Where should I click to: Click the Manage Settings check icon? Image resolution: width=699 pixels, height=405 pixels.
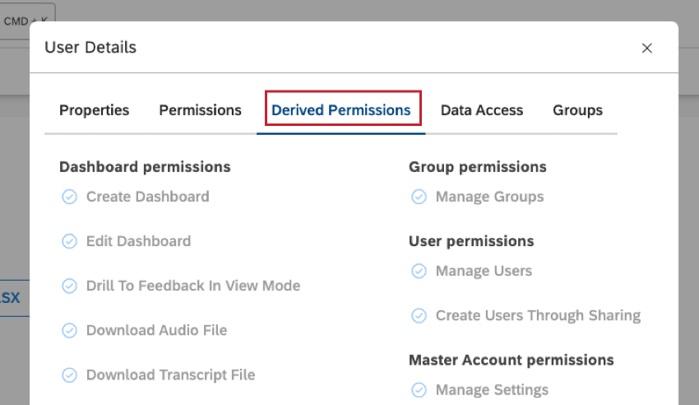click(419, 389)
